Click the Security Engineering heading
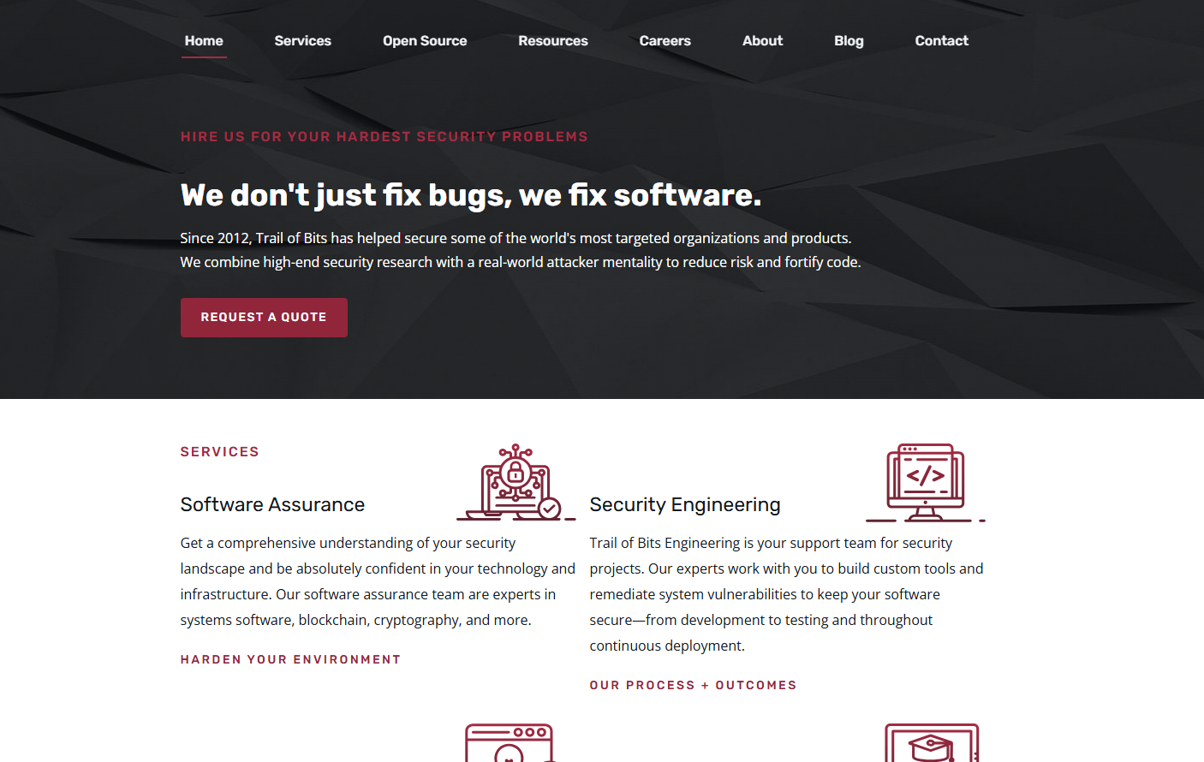1204x762 pixels. point(685,504)
